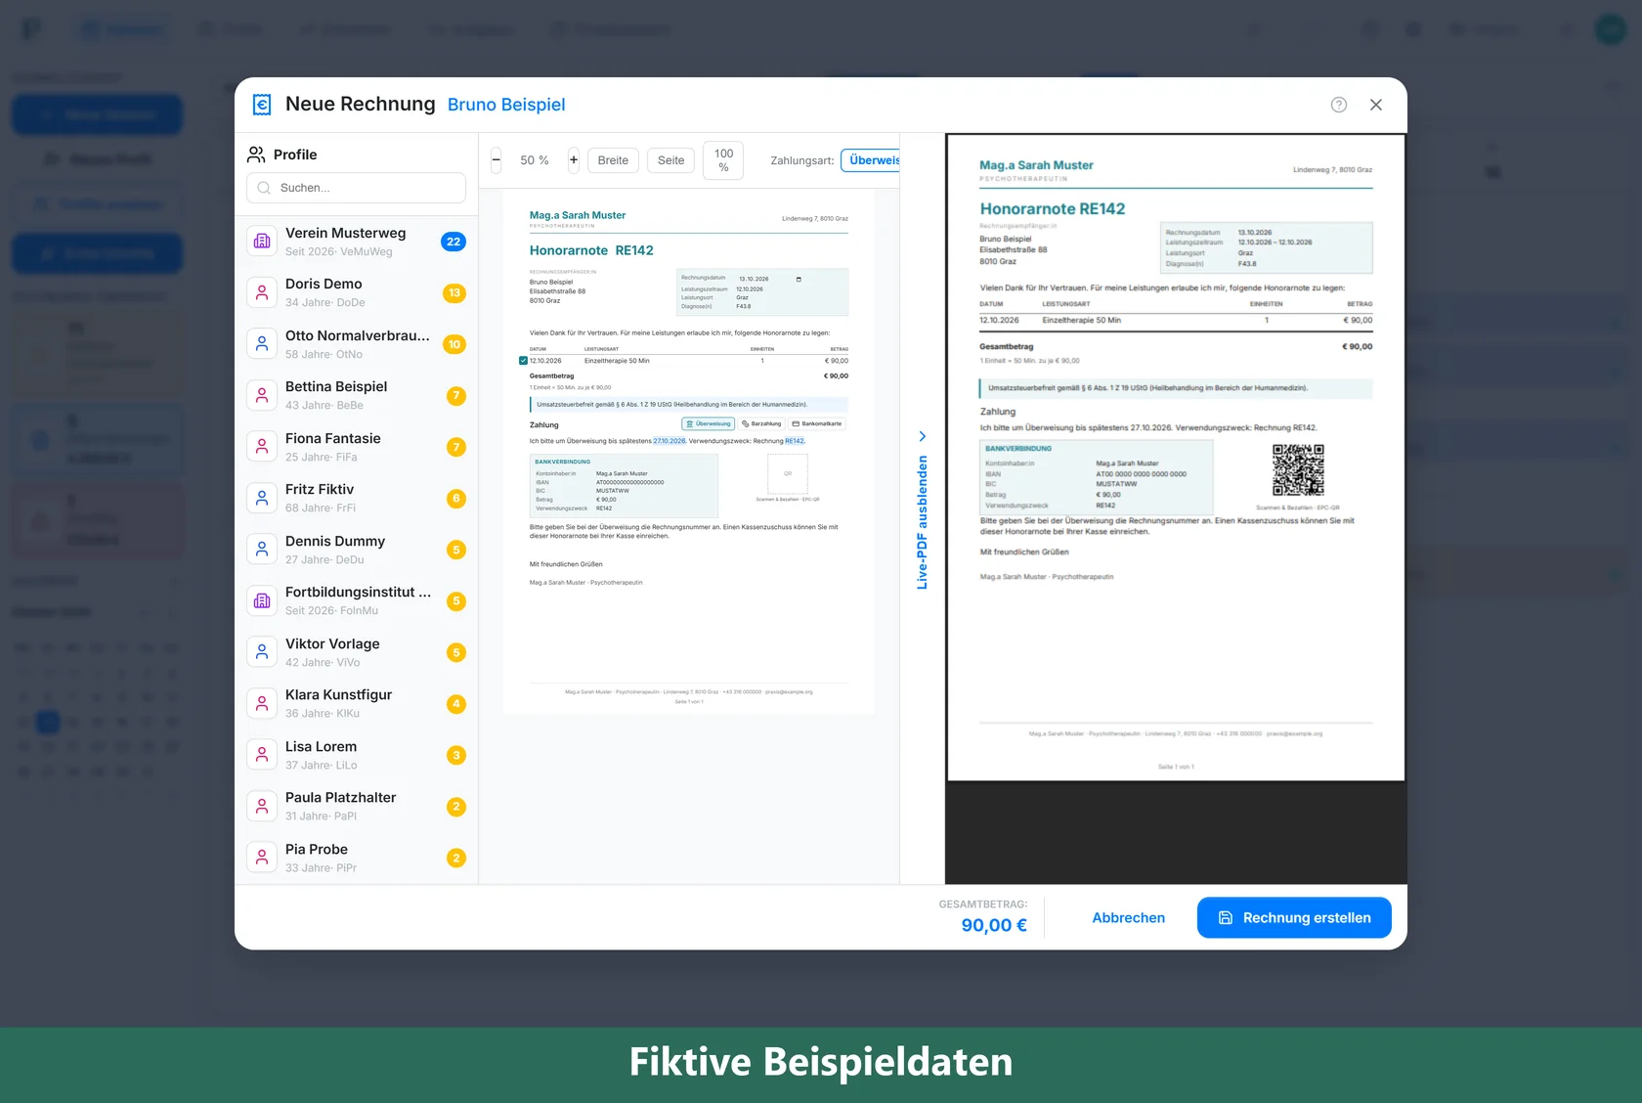Click the Bruno Beispiel header link
Viewport: 1642px width, 1103px height.
506,105
